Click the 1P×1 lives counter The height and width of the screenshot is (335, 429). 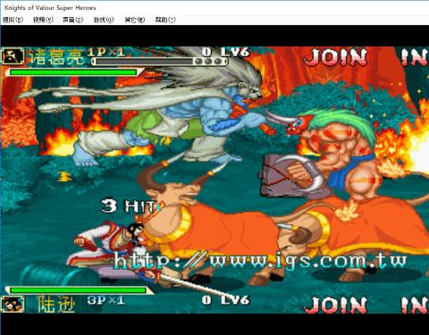click(106, 53)
